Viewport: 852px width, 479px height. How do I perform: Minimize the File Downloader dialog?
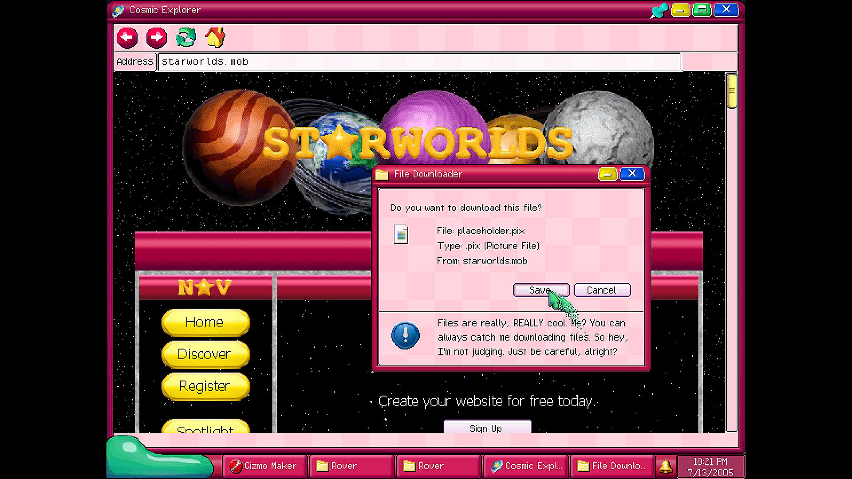coord(607,174)
